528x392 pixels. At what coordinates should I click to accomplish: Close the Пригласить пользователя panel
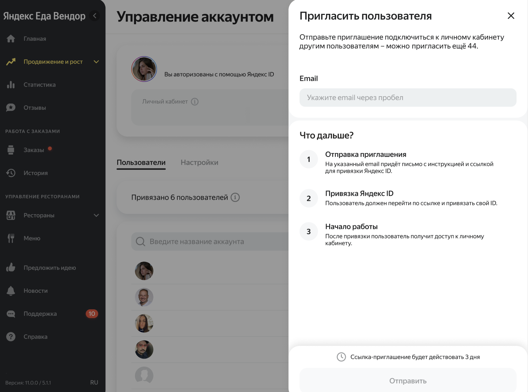pos(511,16)
